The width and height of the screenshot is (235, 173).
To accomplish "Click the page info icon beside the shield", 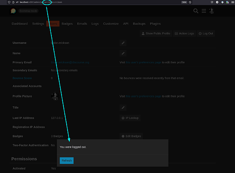I will click(x=13, y=2).
